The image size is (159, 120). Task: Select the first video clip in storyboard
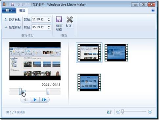tap(89, 53)
